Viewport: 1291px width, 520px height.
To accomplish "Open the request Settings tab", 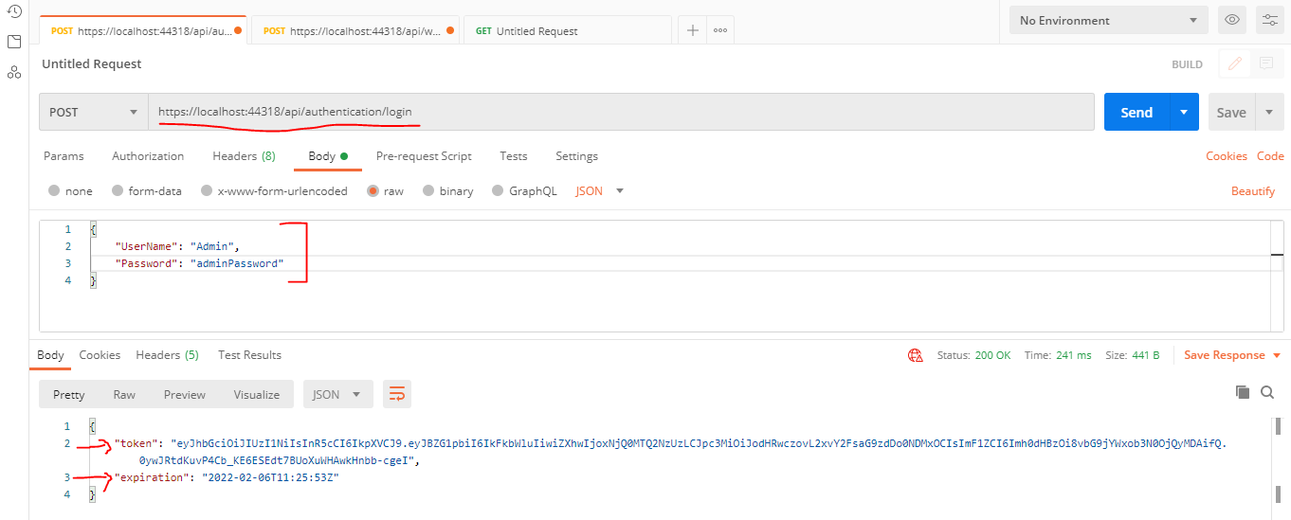I will click(576, 155).
